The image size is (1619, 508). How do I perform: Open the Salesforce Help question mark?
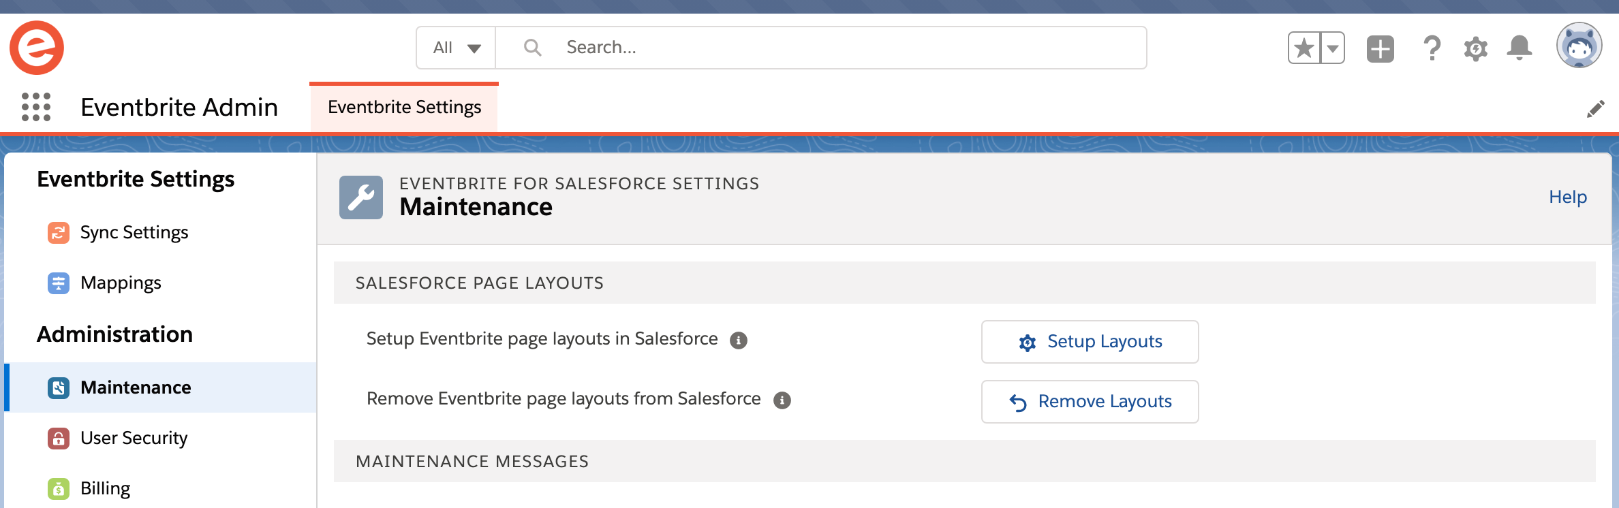pyautogui.click(x=1432, y=48)
